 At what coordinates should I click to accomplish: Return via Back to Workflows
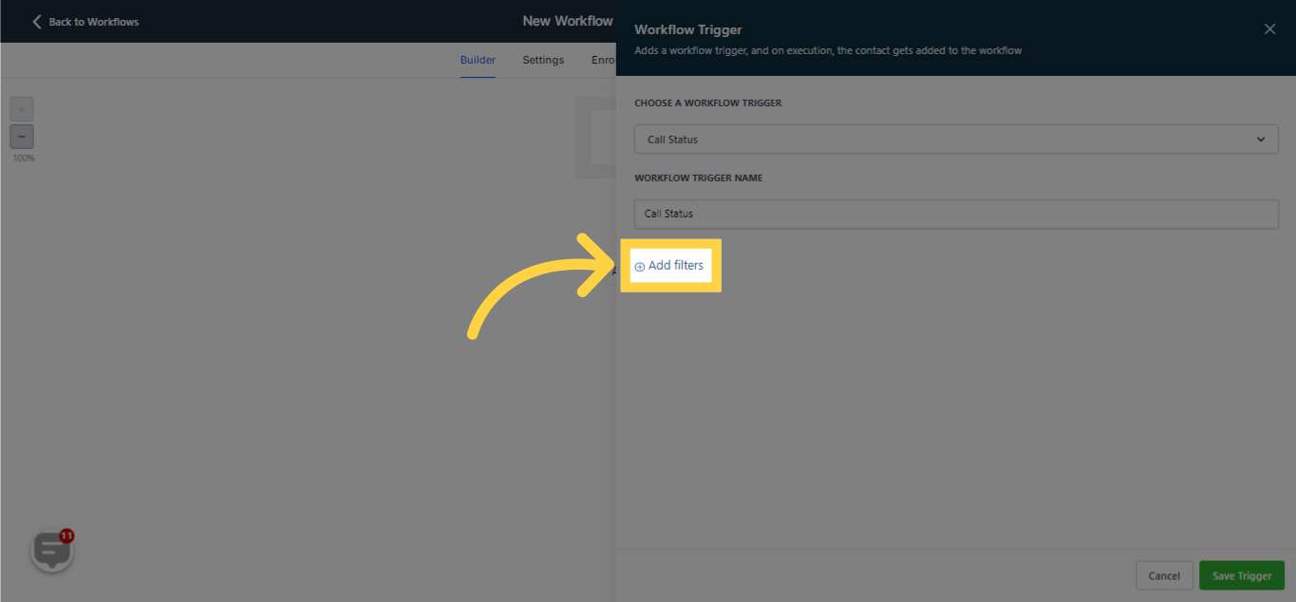coord(90,20)
